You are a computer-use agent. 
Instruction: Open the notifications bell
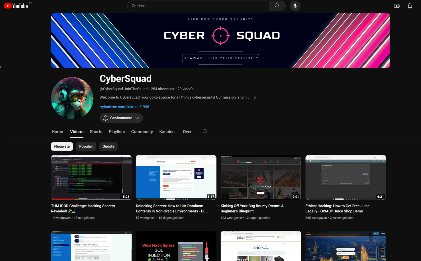coord(410,6)
